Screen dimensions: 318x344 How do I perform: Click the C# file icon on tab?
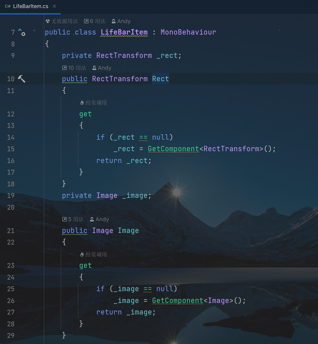[8, 6]
